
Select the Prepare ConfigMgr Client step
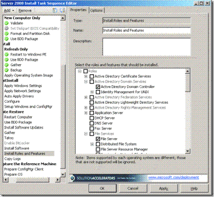click(24, 169)
